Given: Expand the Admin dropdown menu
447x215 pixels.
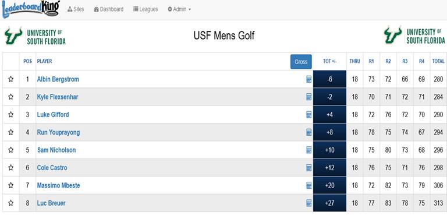Looking at the screenshot, I should coord(179,9).
